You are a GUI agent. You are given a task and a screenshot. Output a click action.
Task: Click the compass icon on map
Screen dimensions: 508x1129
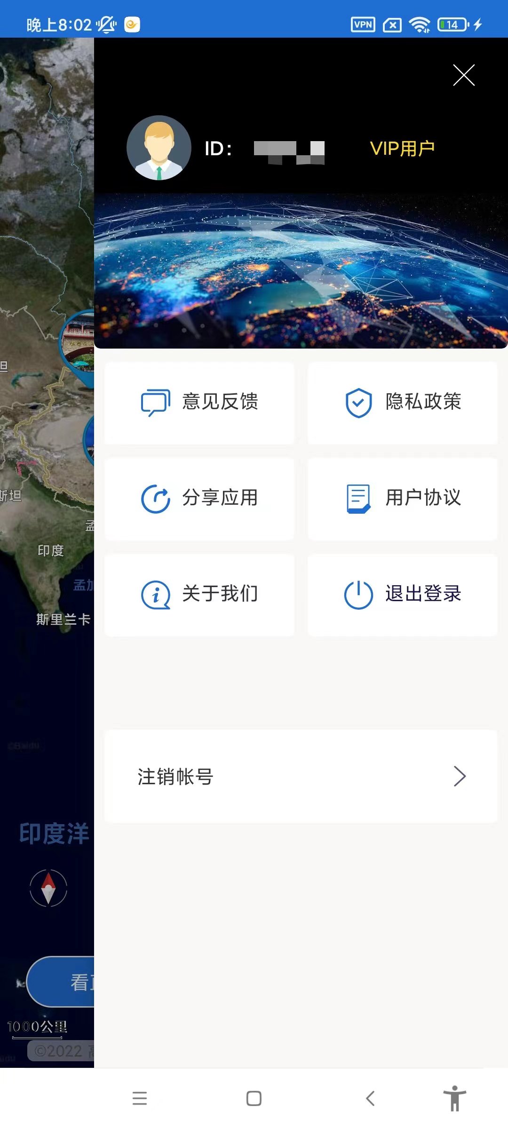(x=48, y=888)
